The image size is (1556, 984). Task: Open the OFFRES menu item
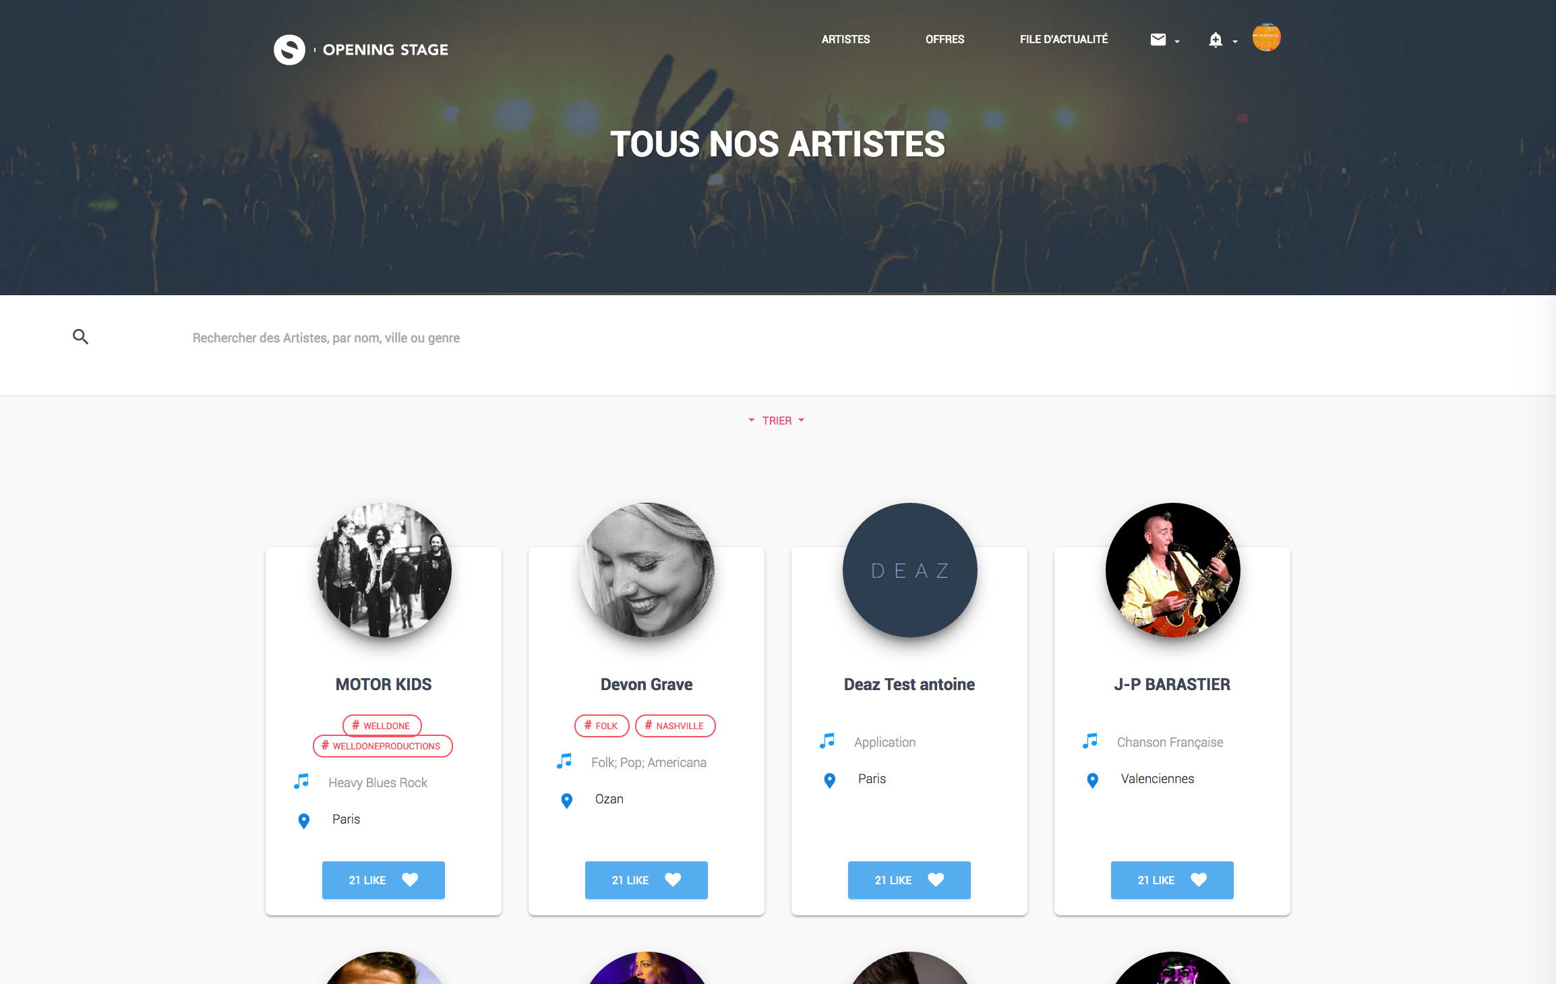(x=945, y=40)
